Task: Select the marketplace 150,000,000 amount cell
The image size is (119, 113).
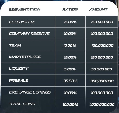Action: pyautogui.click(x=102, y=57)
